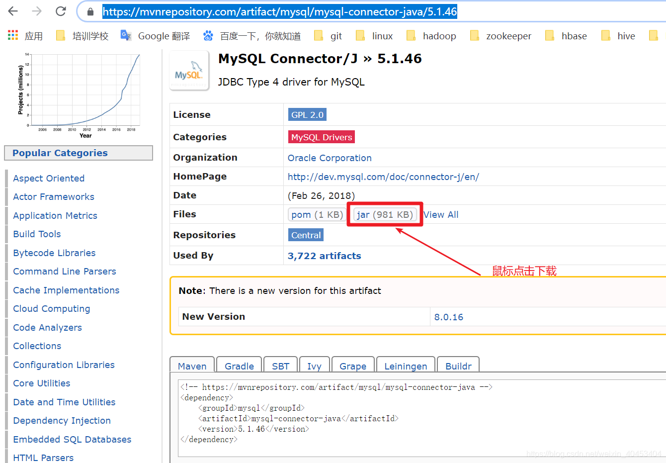Open the Apps grid icon in bookmarks bar
The height and width of the screenshot is (463, 666).
pos(13,35)
